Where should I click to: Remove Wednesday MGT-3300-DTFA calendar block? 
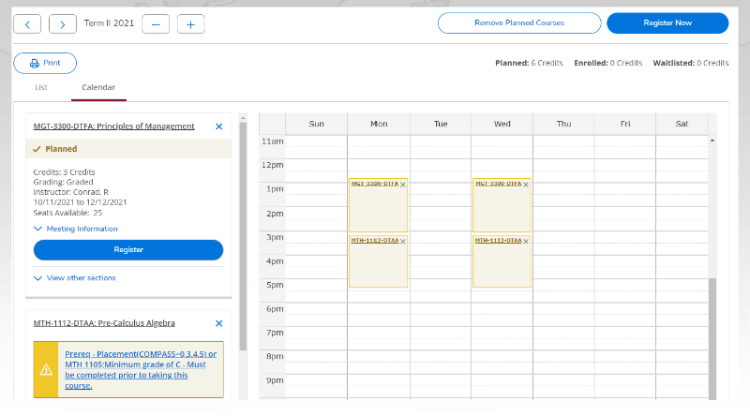(526, 185)
